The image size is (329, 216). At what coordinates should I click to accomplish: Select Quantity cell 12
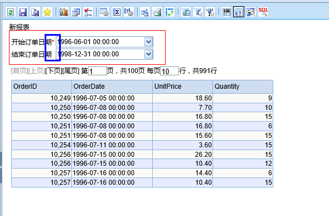[x=243, y=164]
